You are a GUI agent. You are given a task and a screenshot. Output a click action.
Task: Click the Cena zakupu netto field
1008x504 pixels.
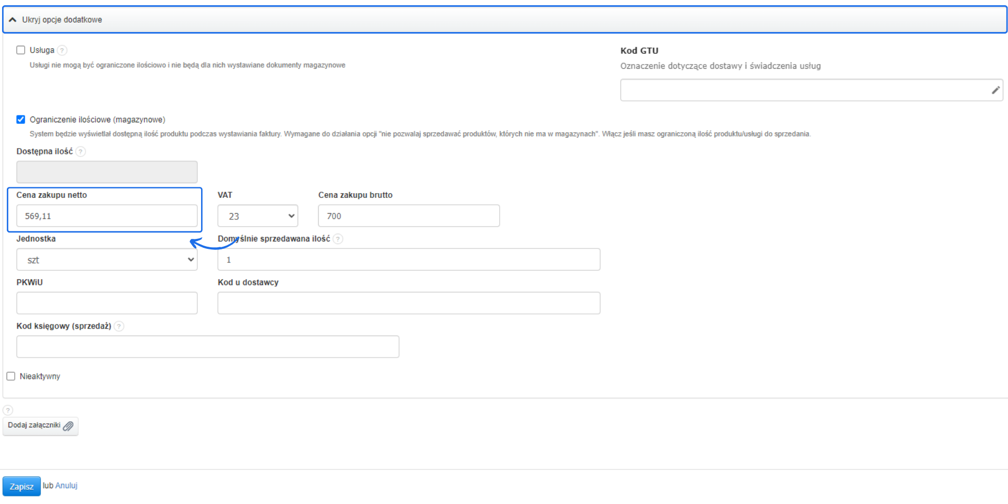point(107,216)
